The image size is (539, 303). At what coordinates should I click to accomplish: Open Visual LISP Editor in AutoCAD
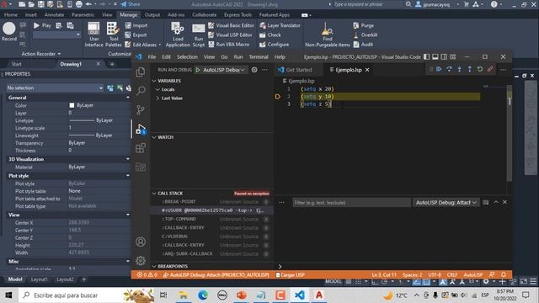pos(230,35)
